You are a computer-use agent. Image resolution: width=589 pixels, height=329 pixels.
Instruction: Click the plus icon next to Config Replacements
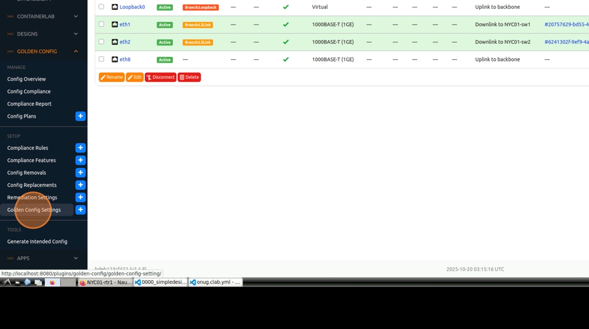pyautogui.click(x=80, y=185)
